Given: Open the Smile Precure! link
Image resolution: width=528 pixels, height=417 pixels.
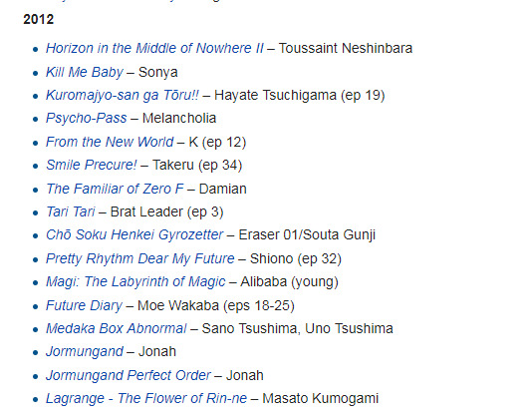Looking at the screenshot, I should tap(92, 166).
